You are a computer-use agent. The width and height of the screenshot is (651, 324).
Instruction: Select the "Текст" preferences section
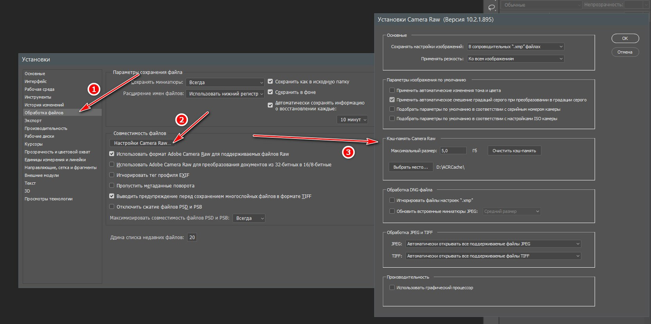[x=30, y=183]
